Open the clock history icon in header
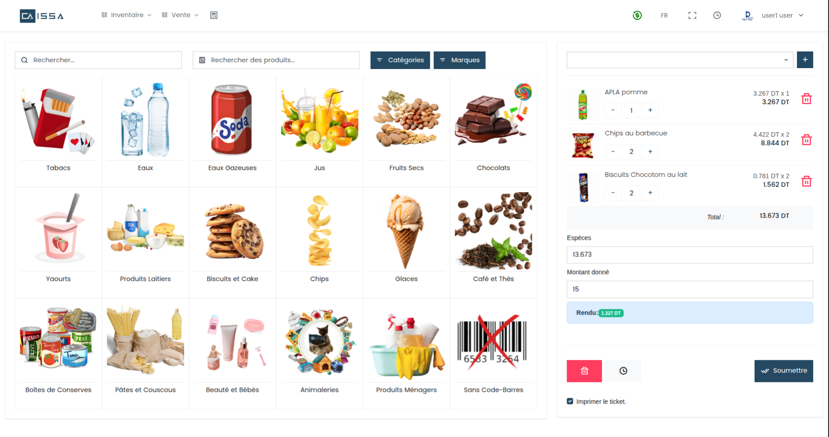 717,15
